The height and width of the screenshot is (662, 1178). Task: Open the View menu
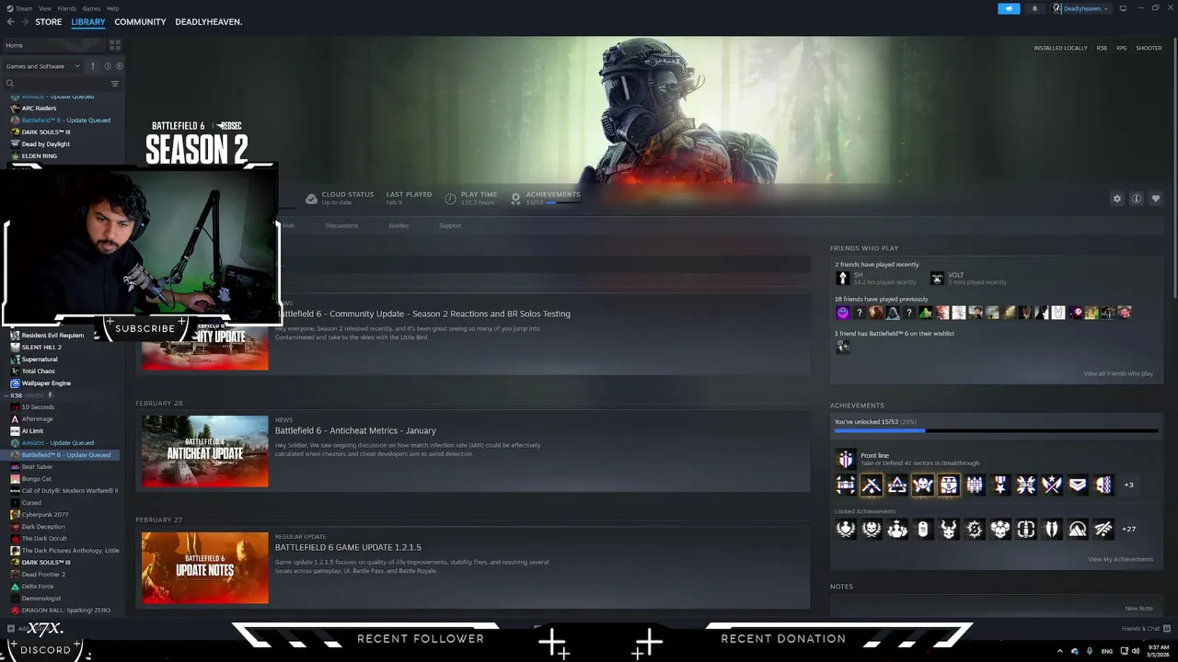coord(44,8)
